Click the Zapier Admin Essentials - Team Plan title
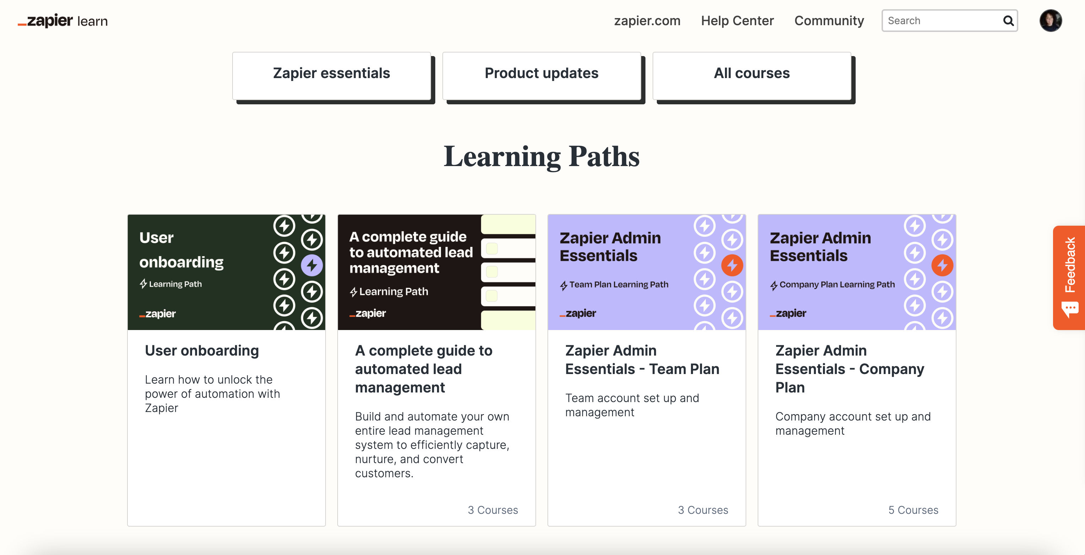Viewport: 1085px width, 555px height. coord(642,359)
